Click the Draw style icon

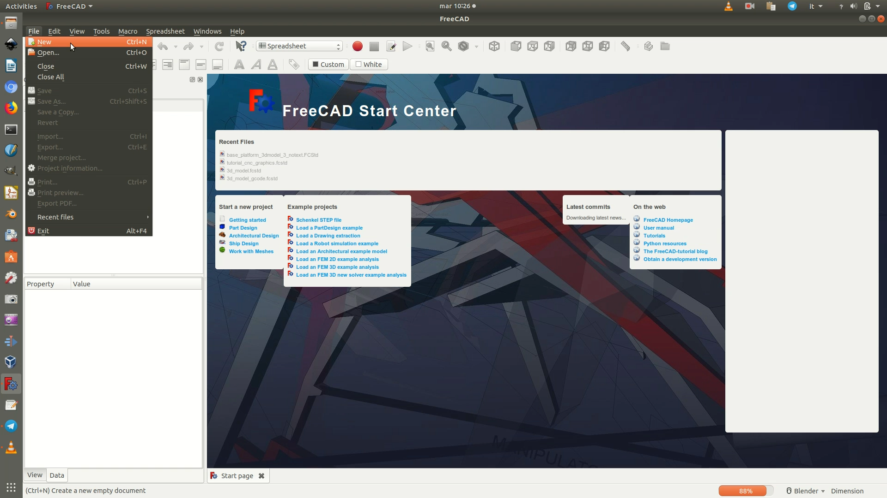463,46
